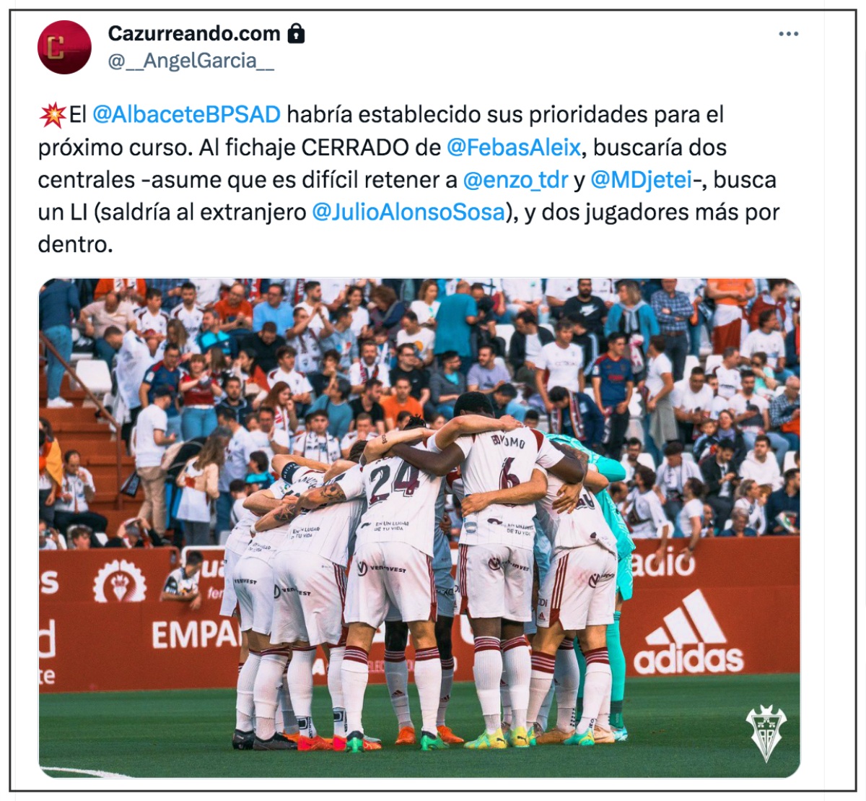
Task: Open the @FebasAleix mention
Action: pyautogui.click(x=514, y=147)
